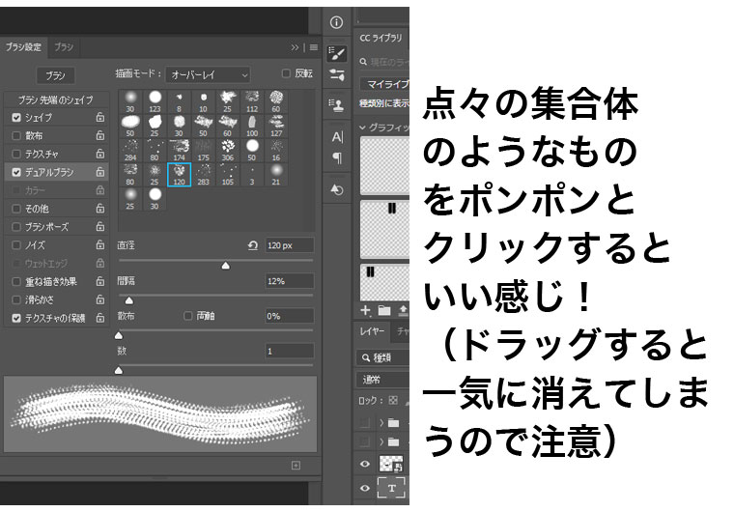
Task: Click the lock icon beside 散布 in the list
Action: [99, 135]
